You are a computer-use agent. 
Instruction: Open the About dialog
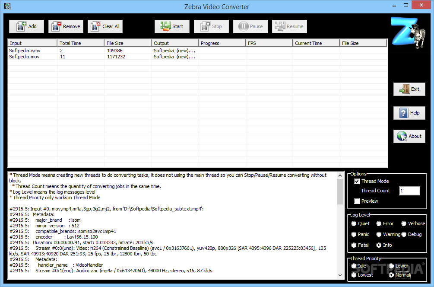[409, 136]
